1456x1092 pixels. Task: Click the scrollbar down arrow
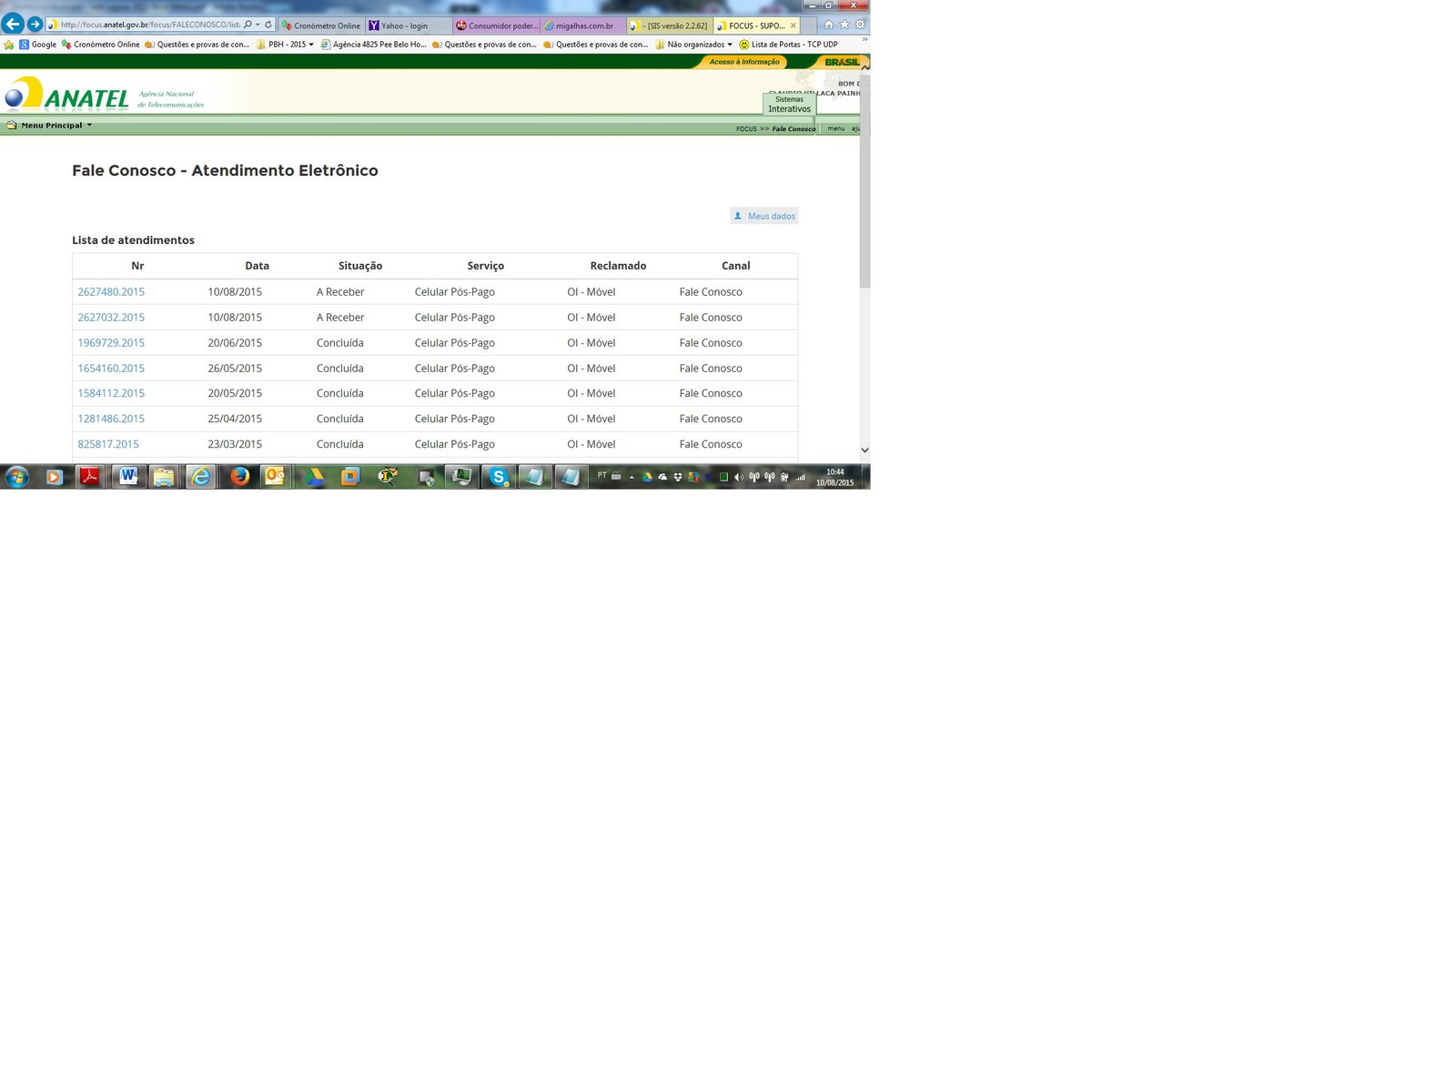tap(864, 450)
